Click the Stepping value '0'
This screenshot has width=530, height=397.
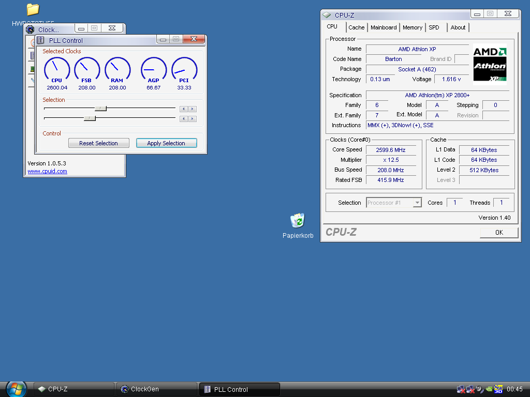(495, 105)
